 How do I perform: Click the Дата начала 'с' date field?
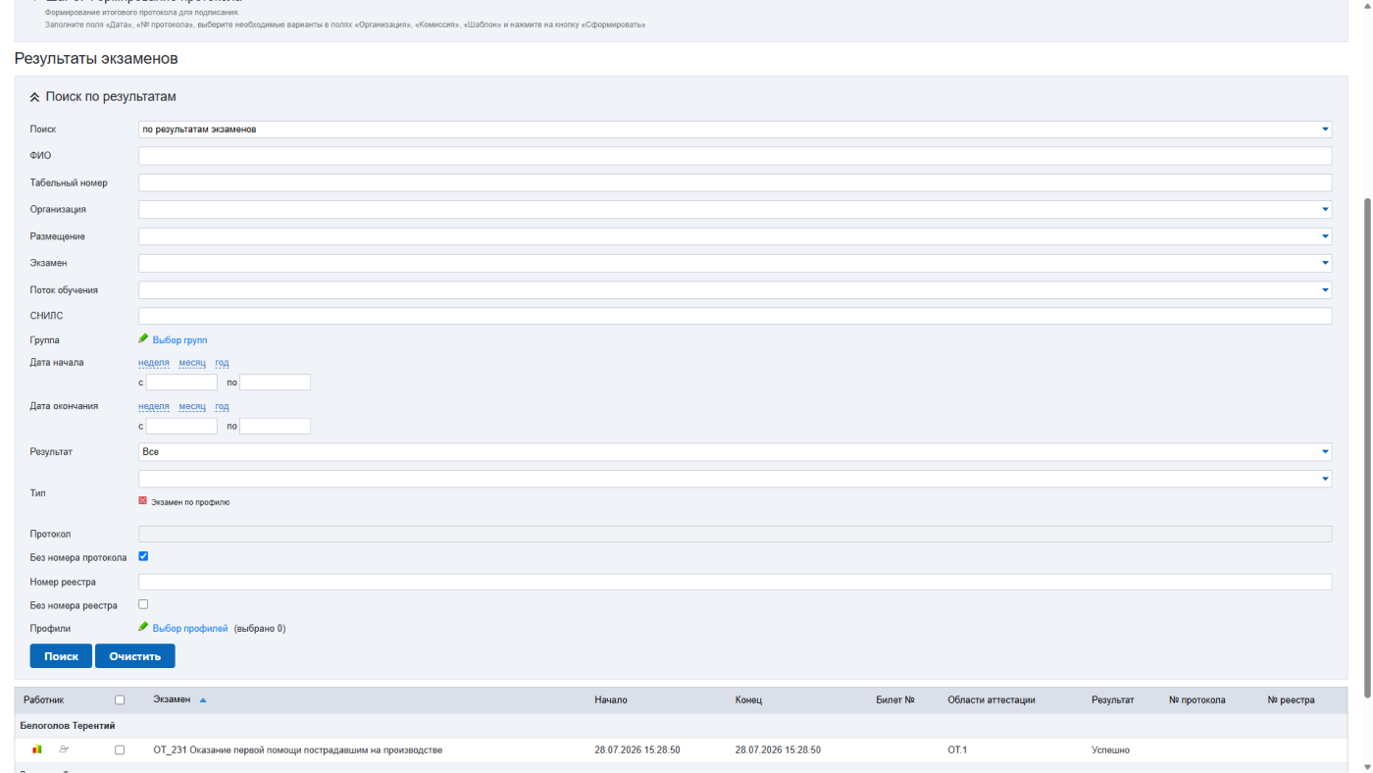[181, 383]
